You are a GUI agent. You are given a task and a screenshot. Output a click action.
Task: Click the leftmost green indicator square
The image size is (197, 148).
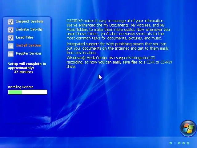(x=171, y=143)
